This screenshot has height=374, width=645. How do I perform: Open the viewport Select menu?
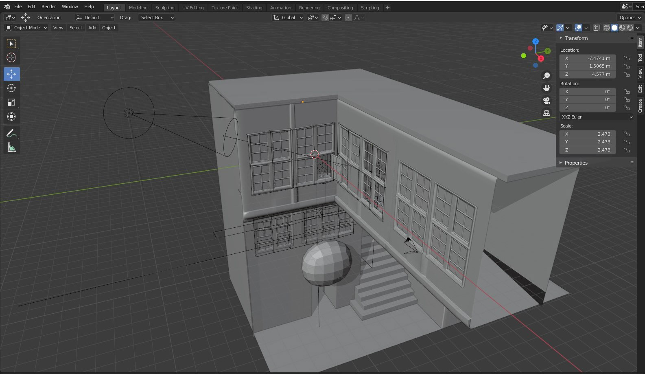pyautogui.click(x=76, y=28)
